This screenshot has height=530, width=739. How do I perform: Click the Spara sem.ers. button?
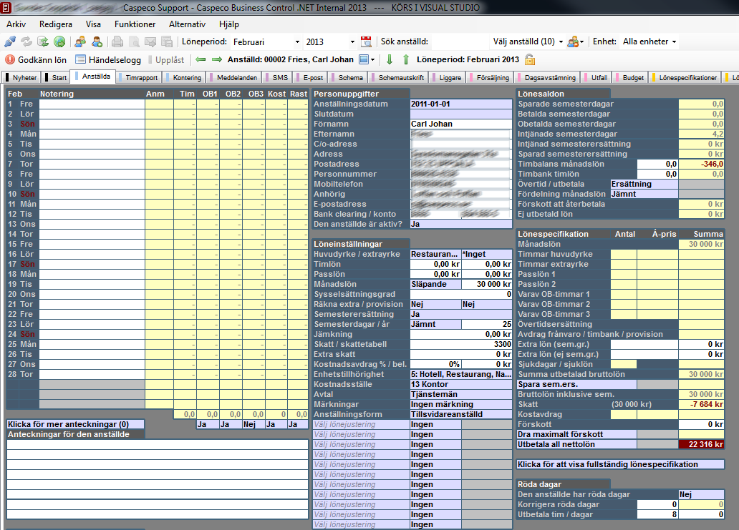pos(576,385)
